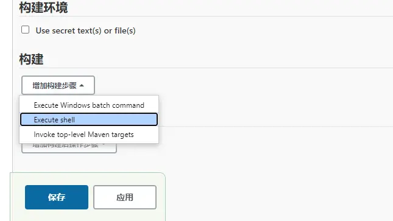The image size is (393, 221).
Task: Open the 增加构建步骤 dropdown button
Action: 58,85
